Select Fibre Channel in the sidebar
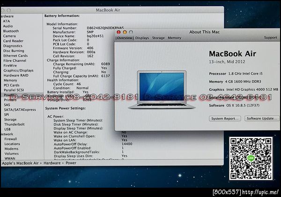281x197 pixels. point(15,61)
